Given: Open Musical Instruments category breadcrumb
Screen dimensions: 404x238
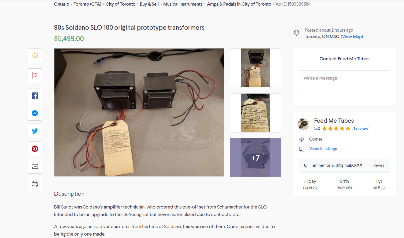Looking at the screenshot, I should tap(183, 4).
